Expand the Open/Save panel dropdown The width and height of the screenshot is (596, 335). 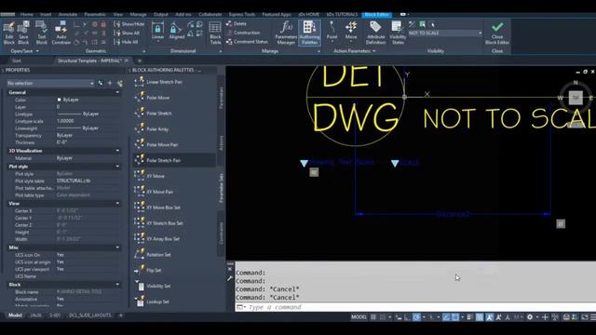(25, 51)
